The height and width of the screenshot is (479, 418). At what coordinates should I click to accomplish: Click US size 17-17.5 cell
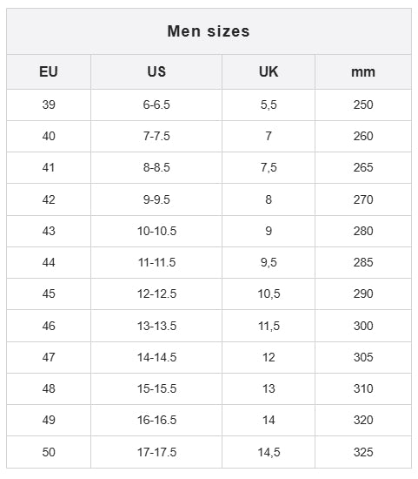click(x=156, y=452)
